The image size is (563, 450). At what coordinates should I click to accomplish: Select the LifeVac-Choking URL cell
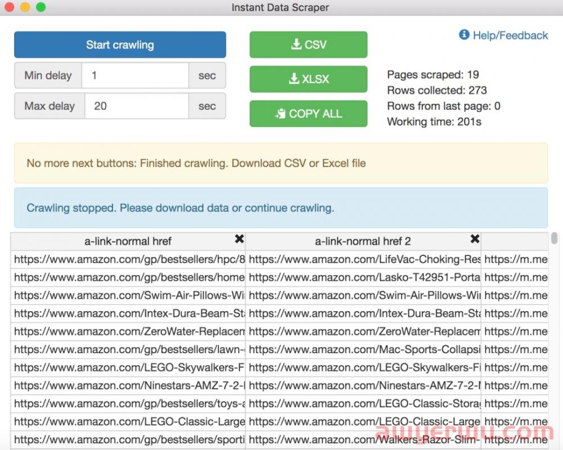click(x=363, y=259)
